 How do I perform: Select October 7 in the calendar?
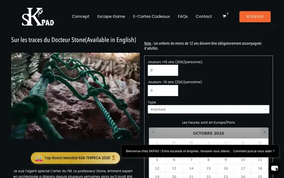click(191, 160)
